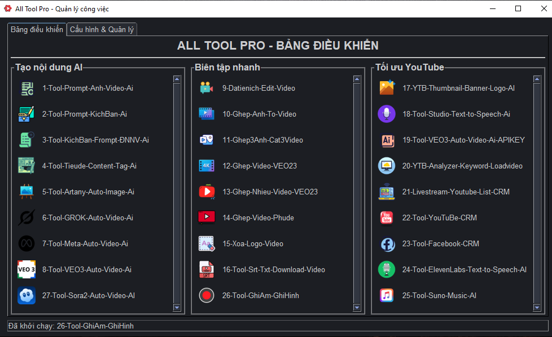This screenshot has width=552, height=337.
Task: Launch the SRT file icon for tool 16
Action: click(207, 269)
